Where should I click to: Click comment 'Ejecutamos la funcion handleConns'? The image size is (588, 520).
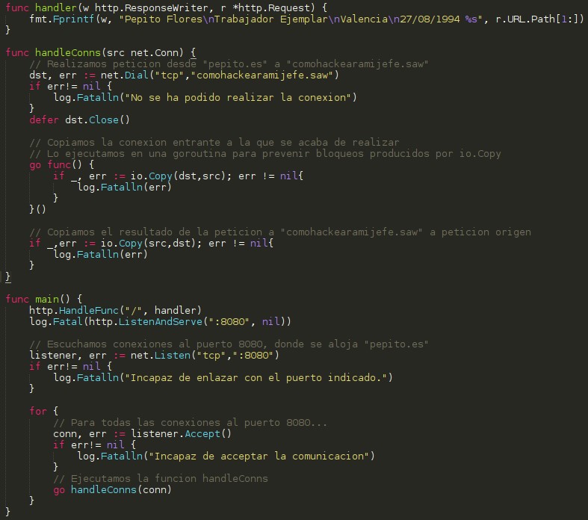(x=161, y=478)
